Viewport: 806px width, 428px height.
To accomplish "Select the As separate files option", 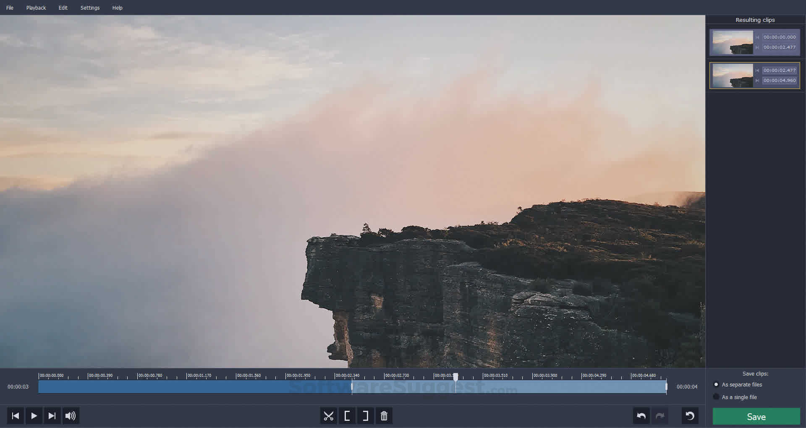I will tap(716, 384).
